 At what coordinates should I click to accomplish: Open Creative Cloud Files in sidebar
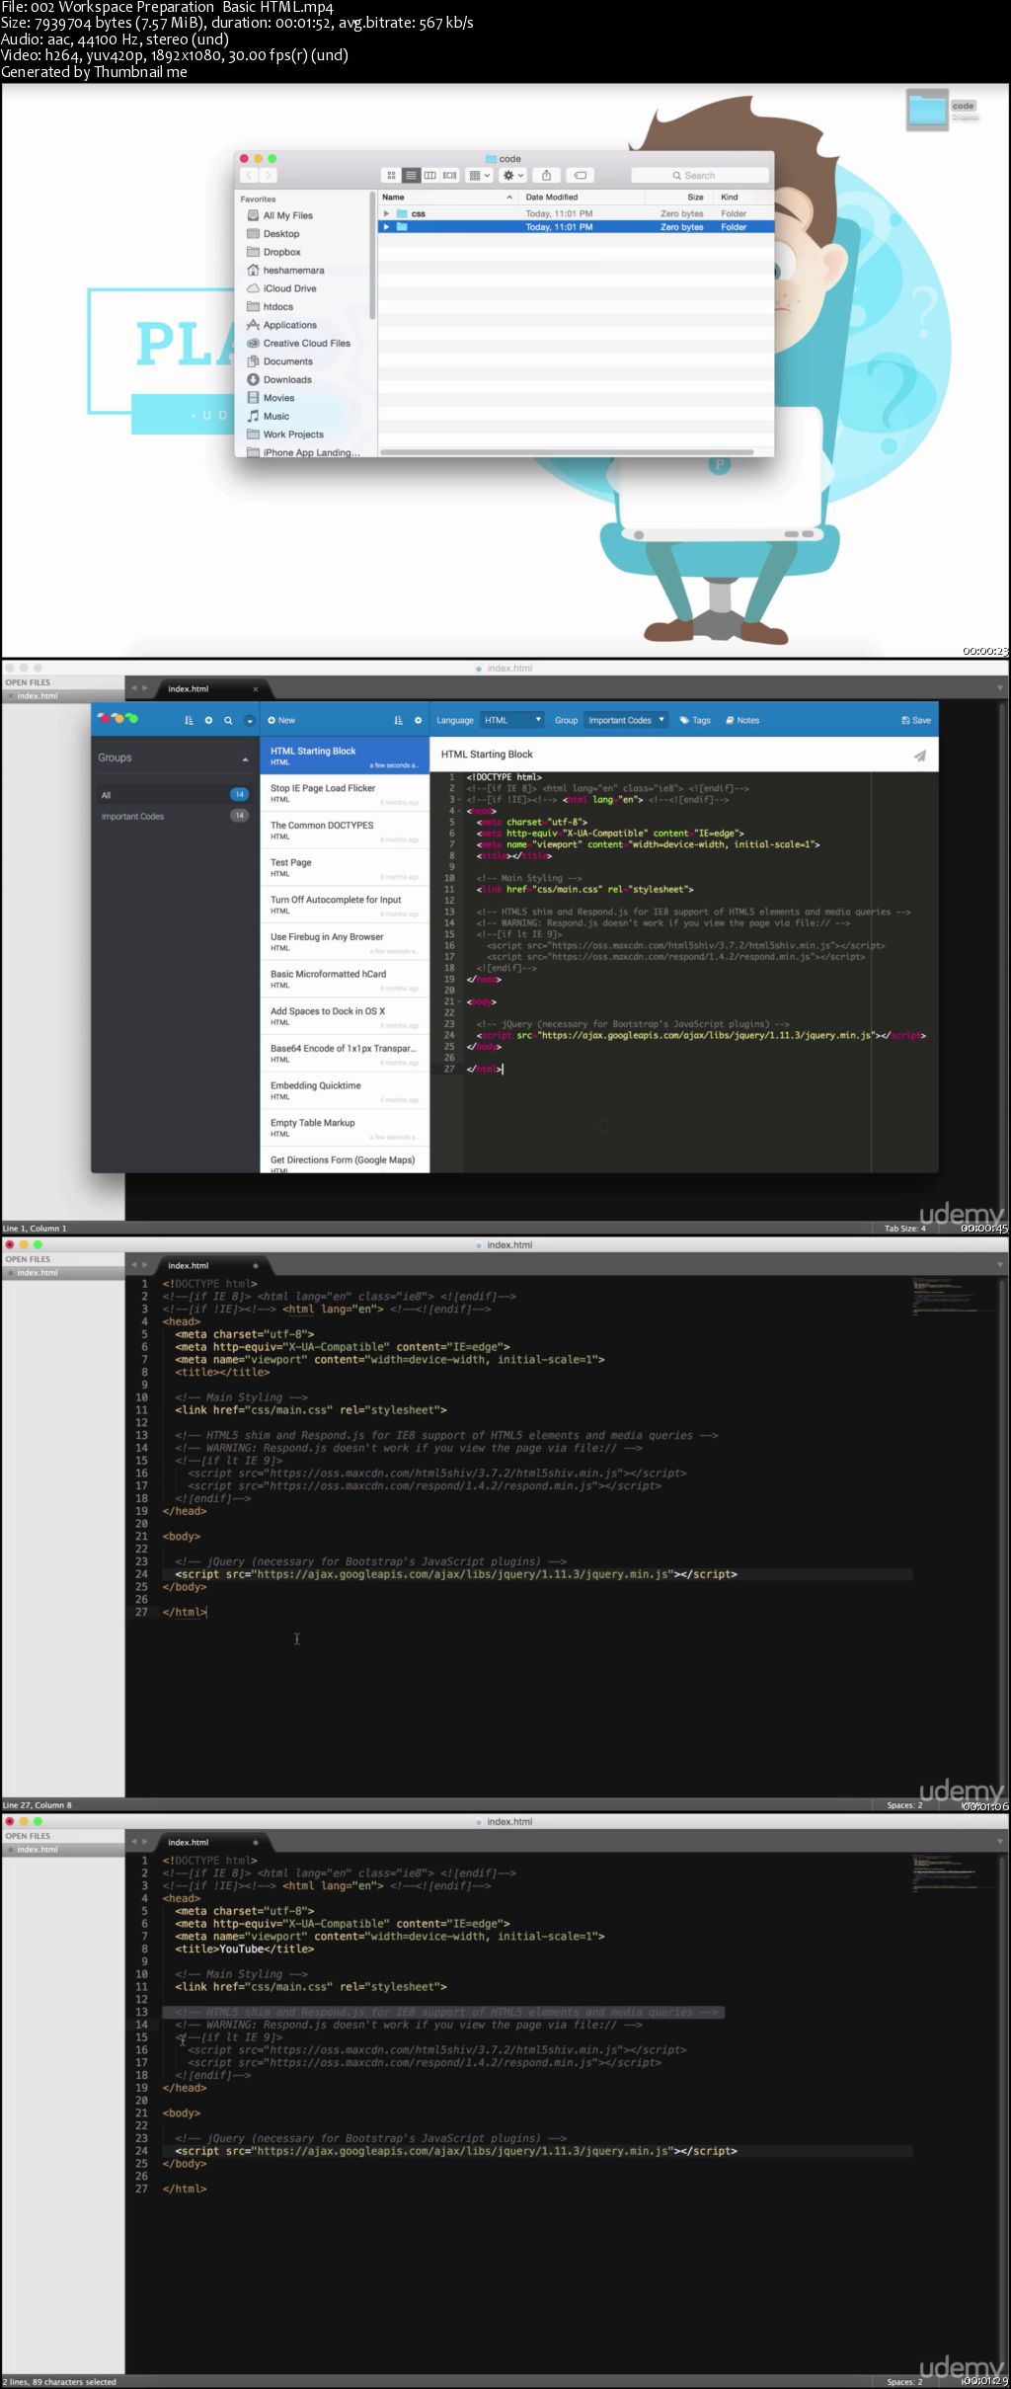[306, 344]
